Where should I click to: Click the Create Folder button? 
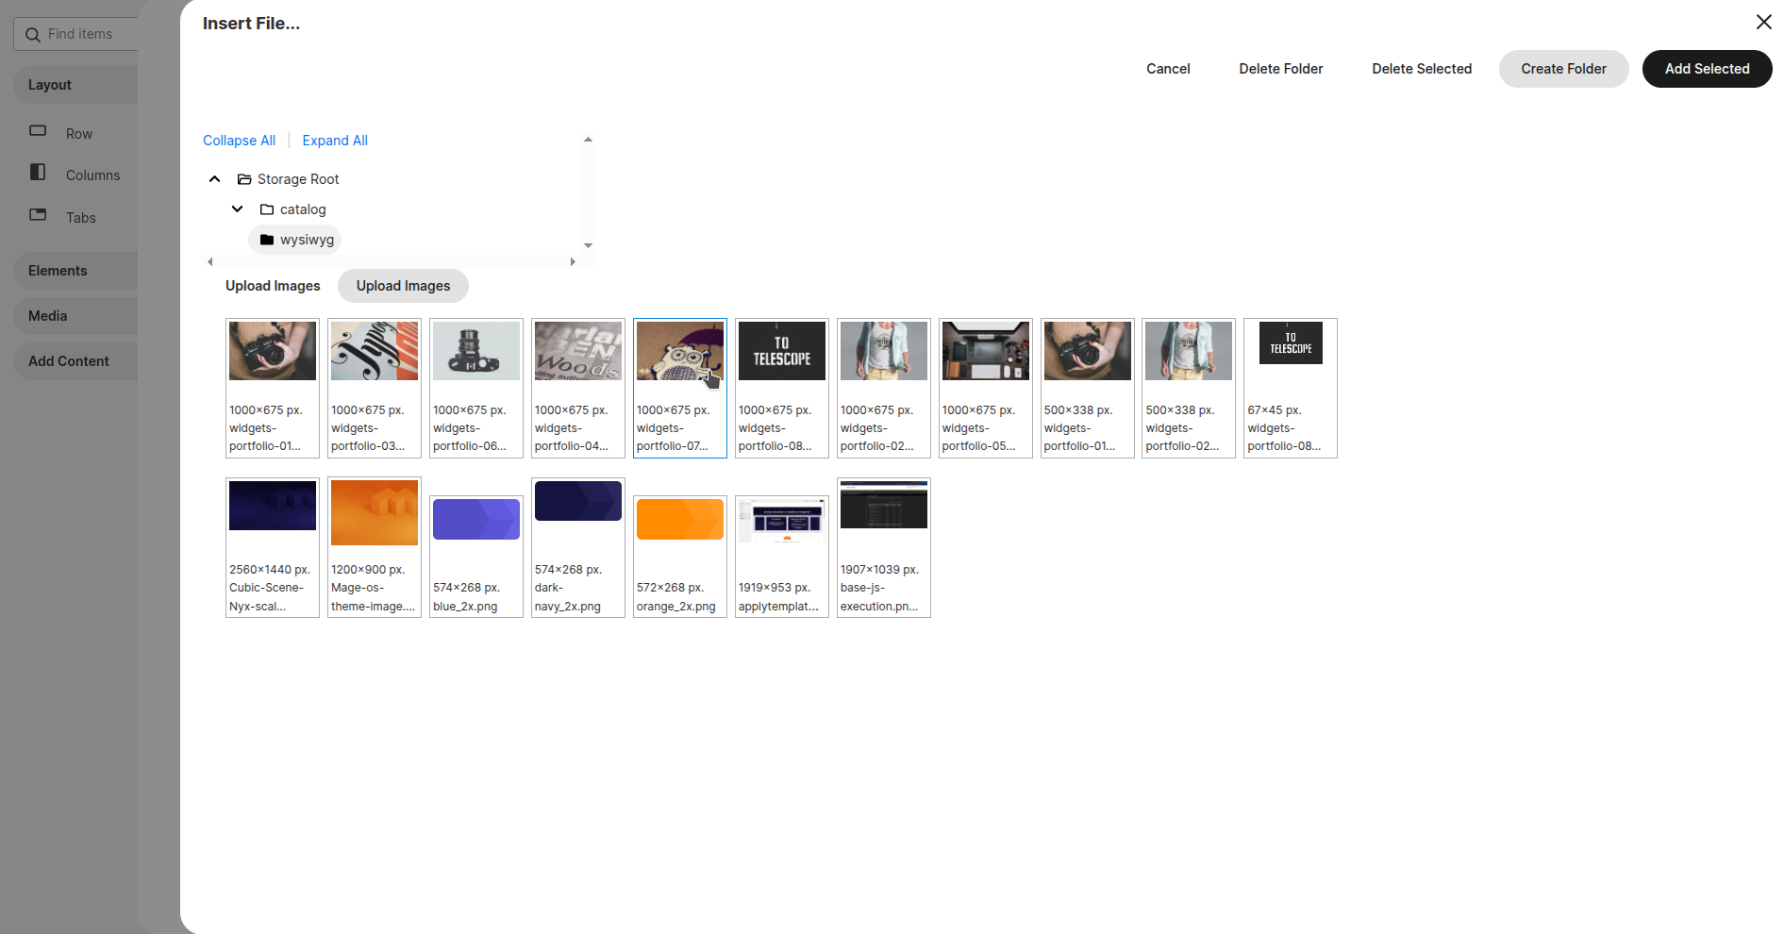(x=1562, y=68)
